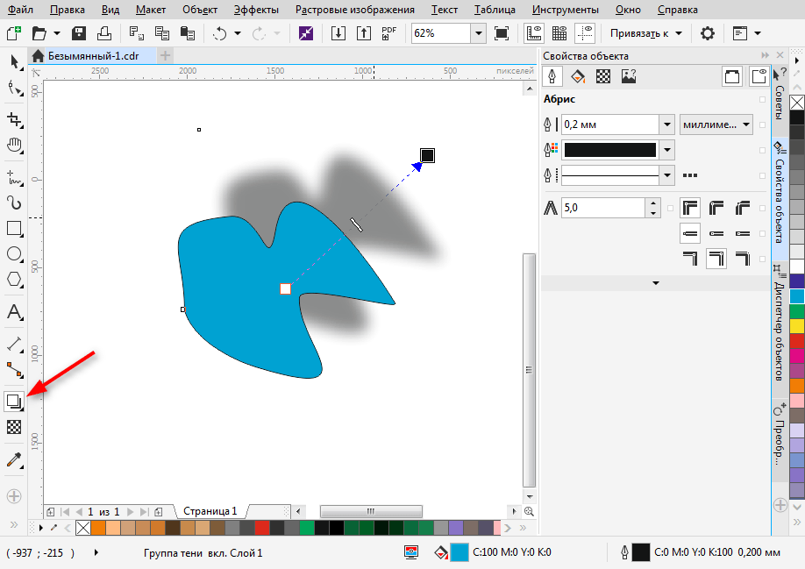
Task: Select the Text tool
Action: point(14,312)
